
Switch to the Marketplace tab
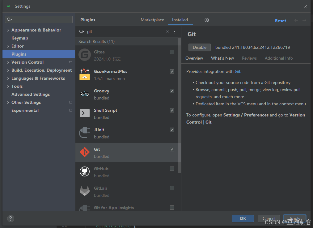[152, 19]
